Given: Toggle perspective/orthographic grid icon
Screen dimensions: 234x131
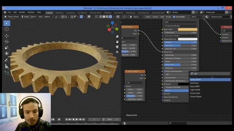Looking at the screenshot, I should point(117,52).
